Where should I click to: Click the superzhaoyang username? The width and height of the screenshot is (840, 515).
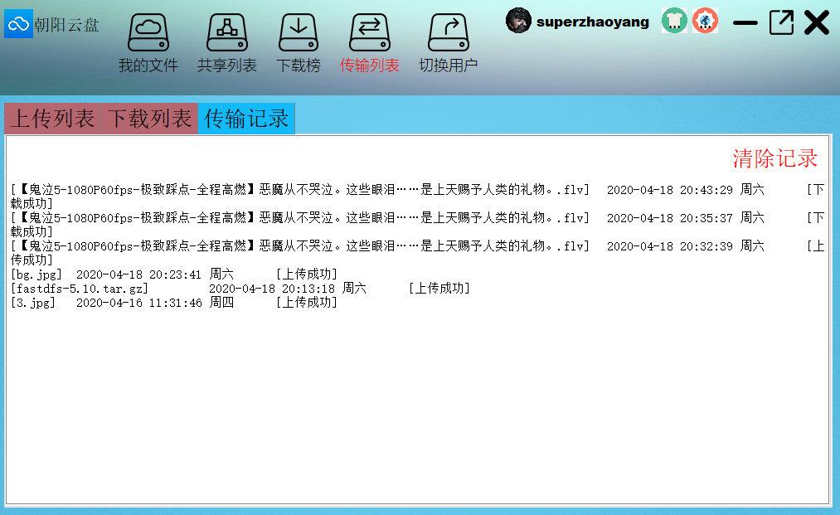click(593, 22)
